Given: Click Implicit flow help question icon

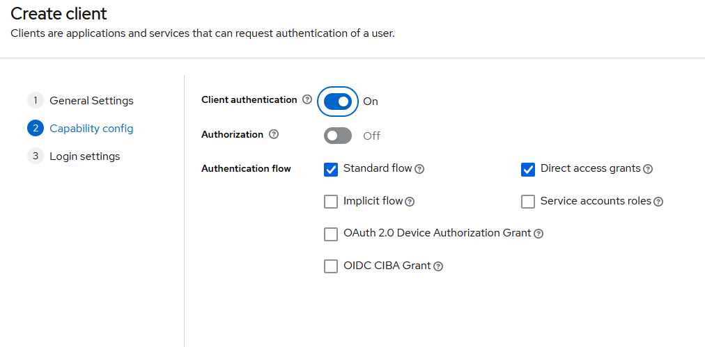Looking at the screenshot, I should click(410, 202).
